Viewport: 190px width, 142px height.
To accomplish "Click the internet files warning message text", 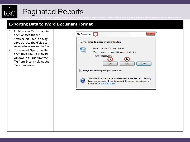I will [x=120, y=81].
